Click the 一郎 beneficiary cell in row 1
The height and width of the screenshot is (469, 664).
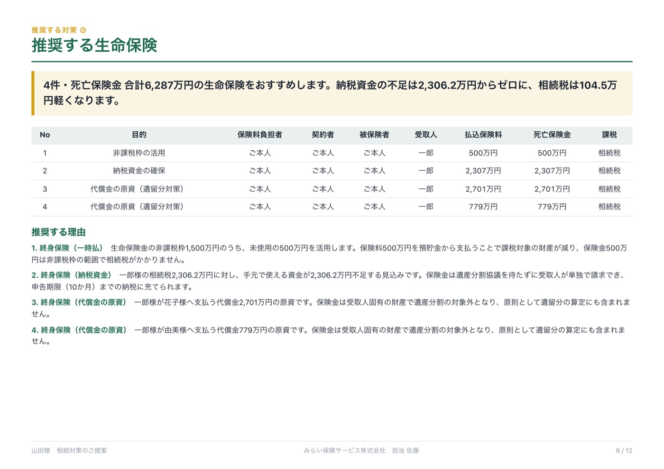(426, 153)
